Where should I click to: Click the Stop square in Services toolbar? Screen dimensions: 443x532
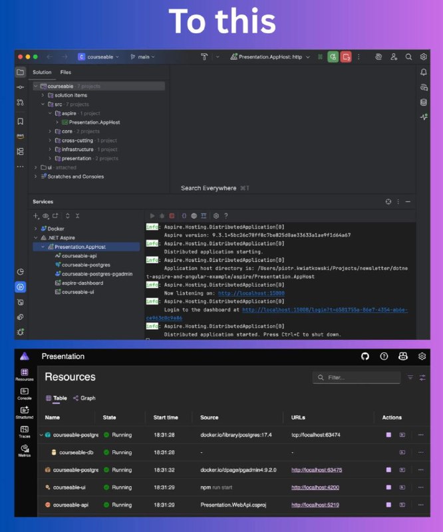pos(172,215)
